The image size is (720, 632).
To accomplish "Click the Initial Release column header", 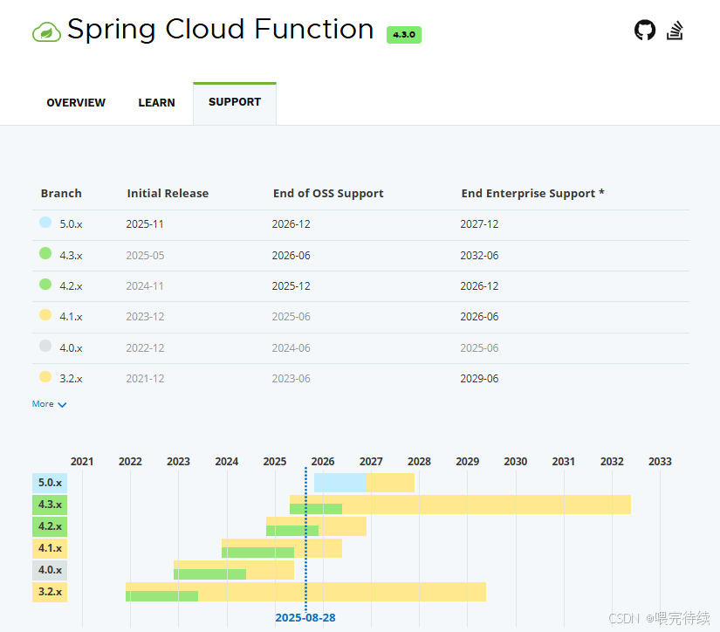I will point(168,194).
